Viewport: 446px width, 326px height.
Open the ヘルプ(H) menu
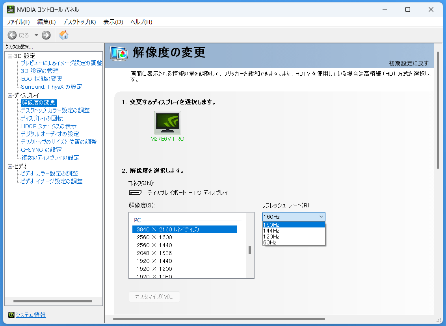141,22
